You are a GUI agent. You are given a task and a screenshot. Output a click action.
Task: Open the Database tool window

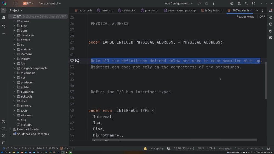click(270, 24)
